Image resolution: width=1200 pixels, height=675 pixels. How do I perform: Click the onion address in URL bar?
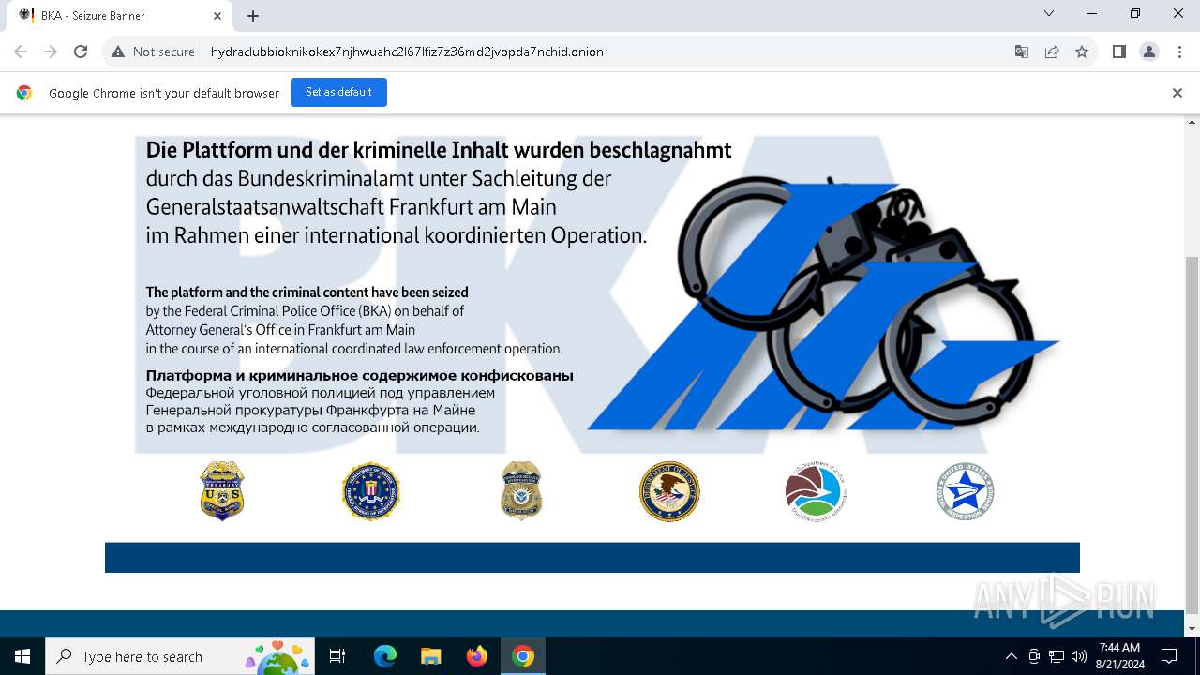point(407,52)
